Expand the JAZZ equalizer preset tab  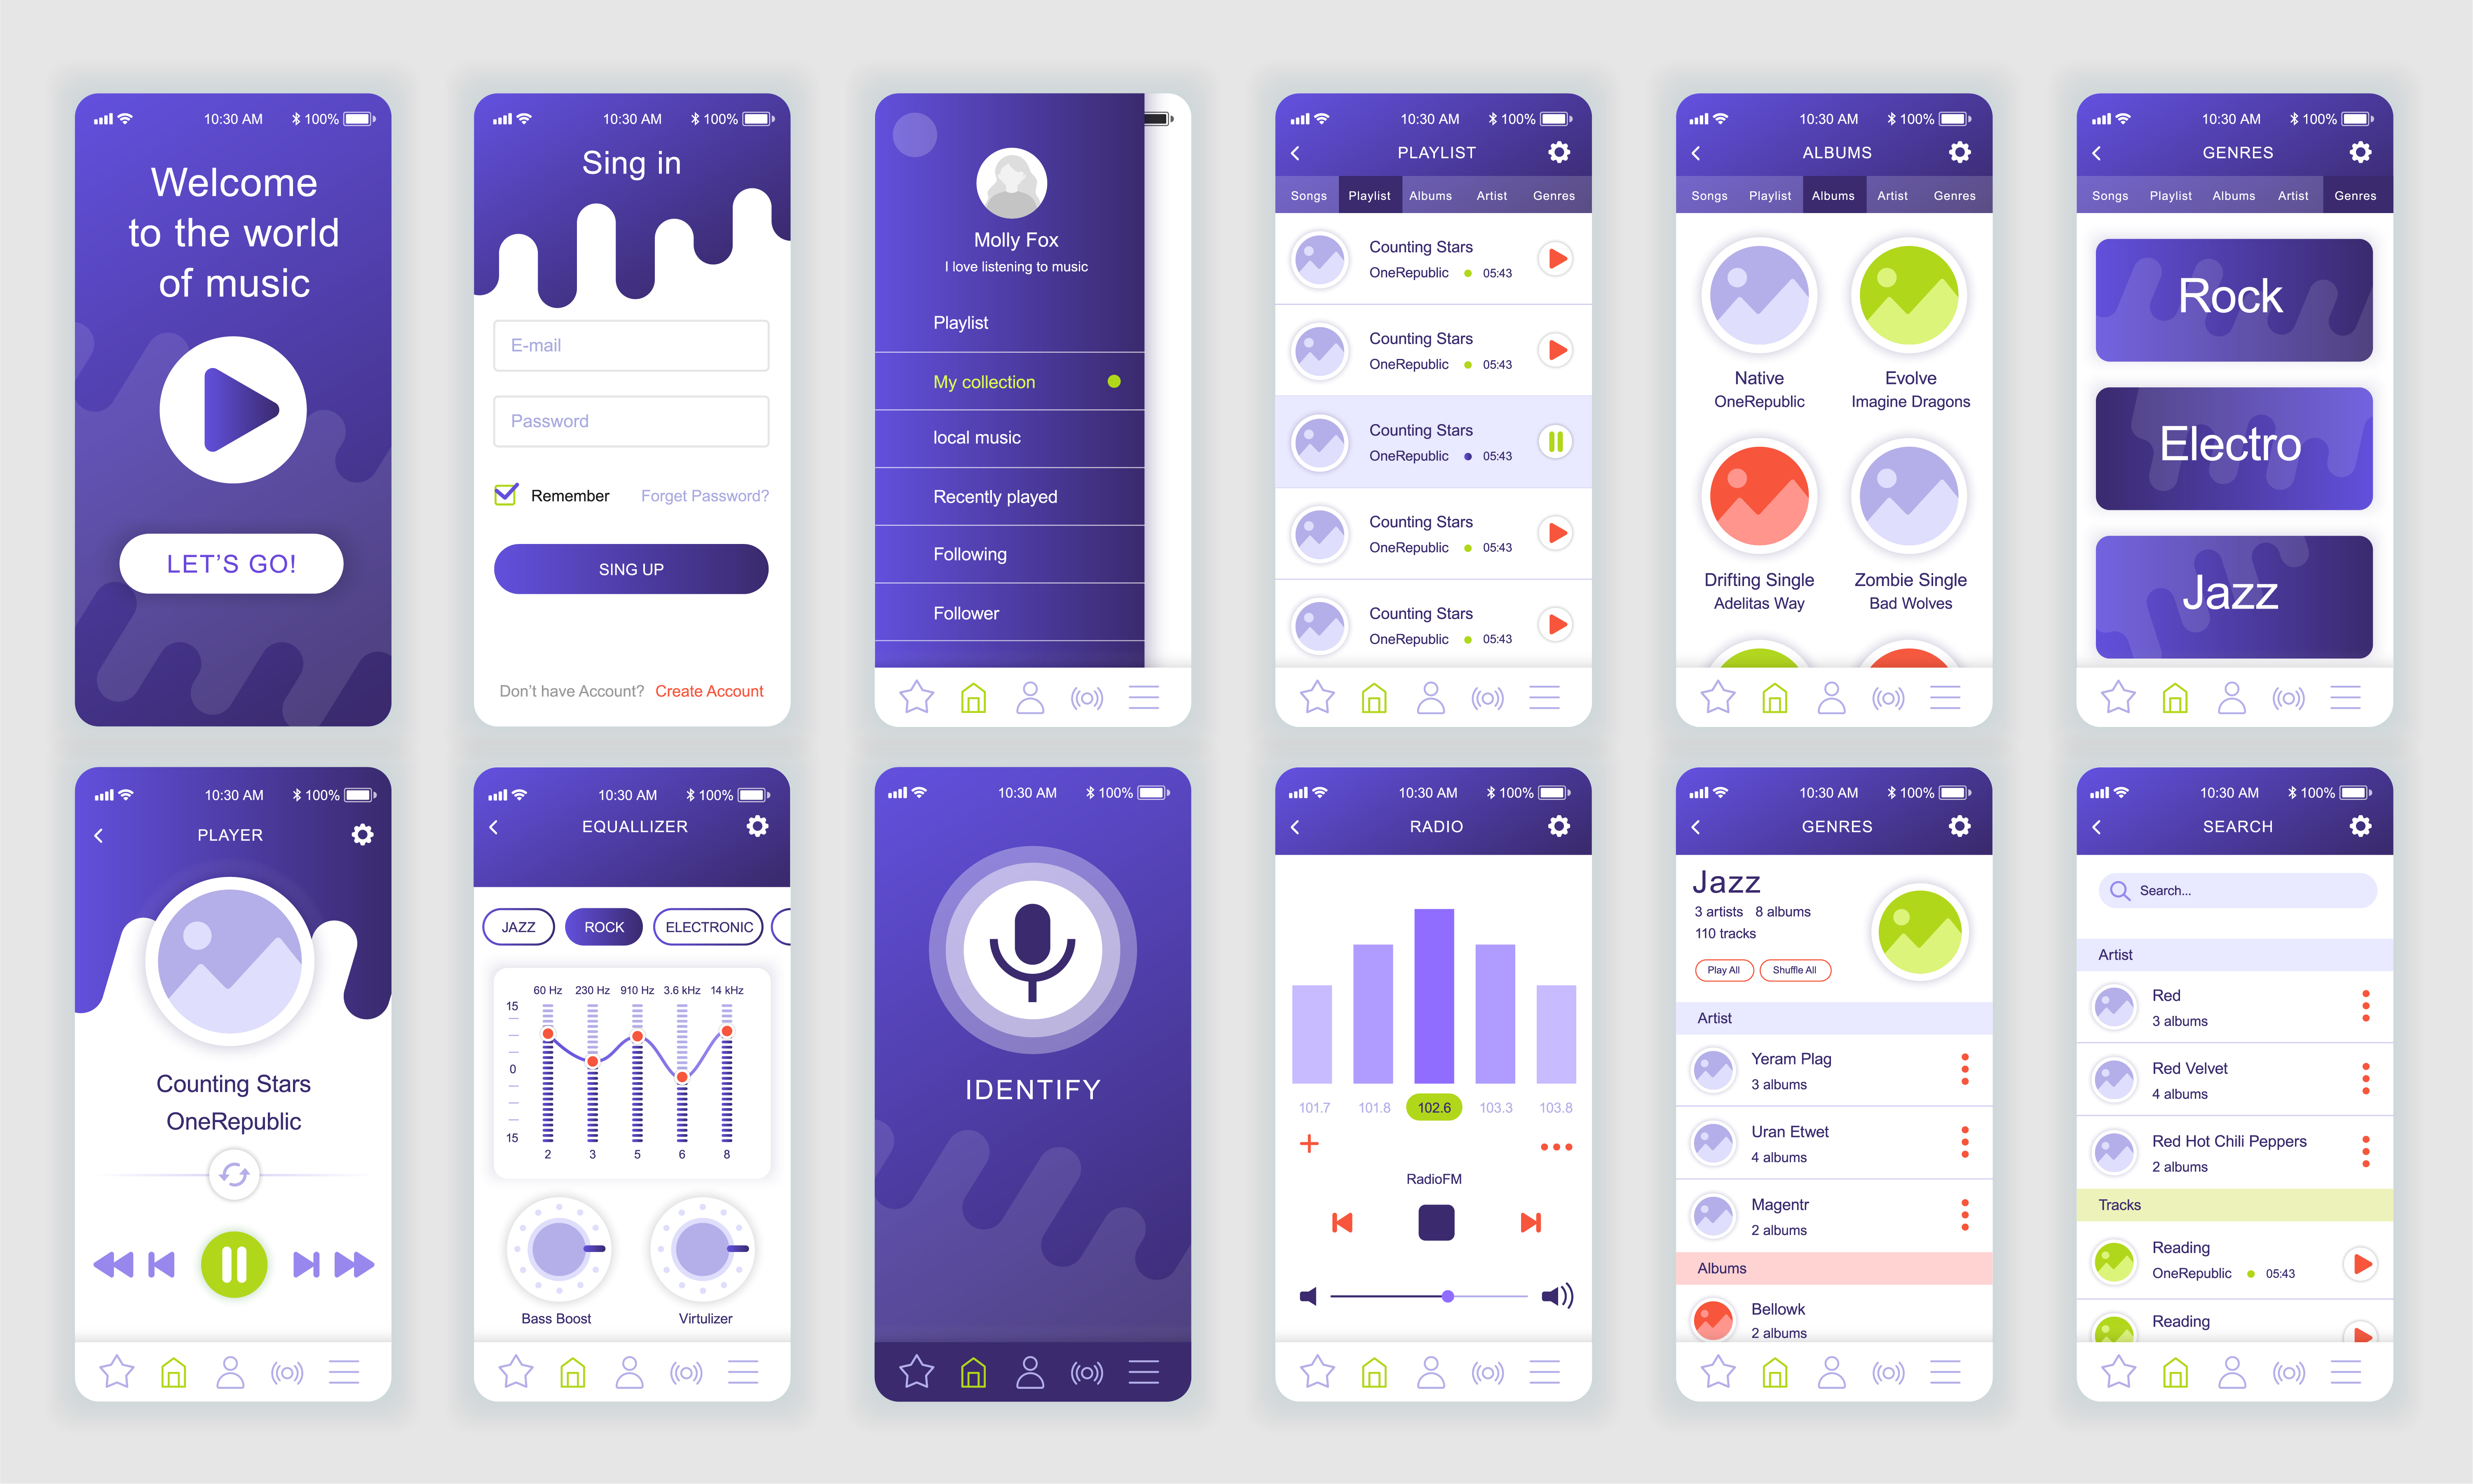click(519, 928)
